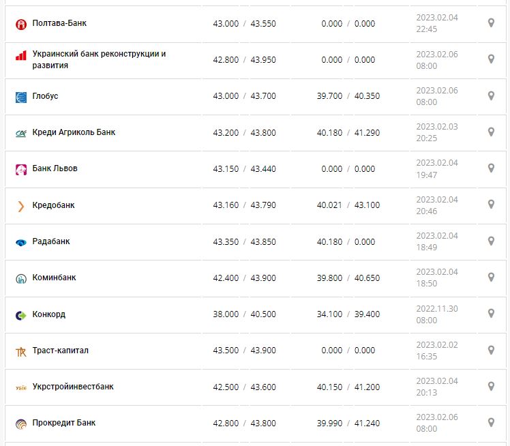Click the Глобус bank logo icon
The width and height of the screenshot is (510, 446).
pyautogui.click(x=20, y=97)
